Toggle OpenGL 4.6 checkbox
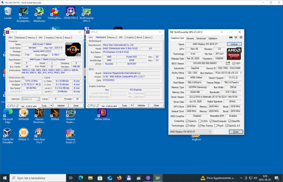 [226, 126]
